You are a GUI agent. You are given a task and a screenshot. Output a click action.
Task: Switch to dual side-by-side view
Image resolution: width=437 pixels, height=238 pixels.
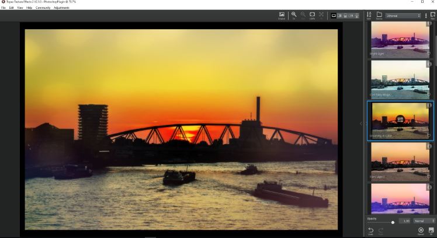351,16
